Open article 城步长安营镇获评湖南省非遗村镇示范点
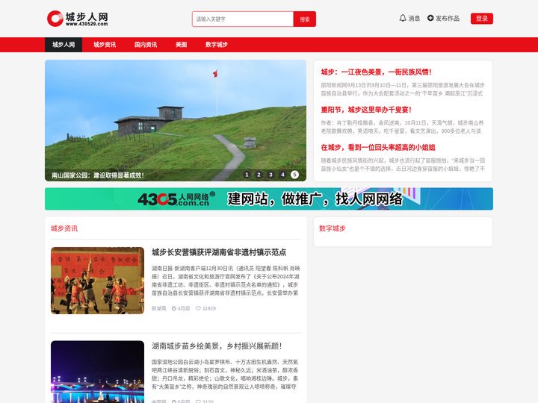 point(219,252)
